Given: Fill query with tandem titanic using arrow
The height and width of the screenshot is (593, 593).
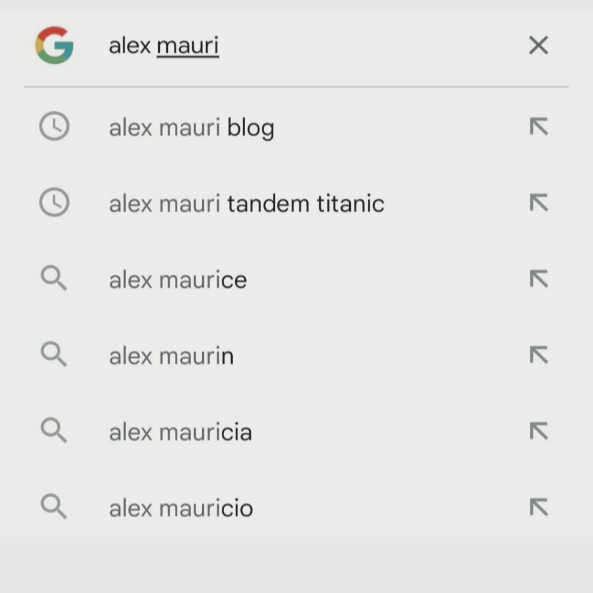Looking at the screenshot, I should (x=539, y=203).
